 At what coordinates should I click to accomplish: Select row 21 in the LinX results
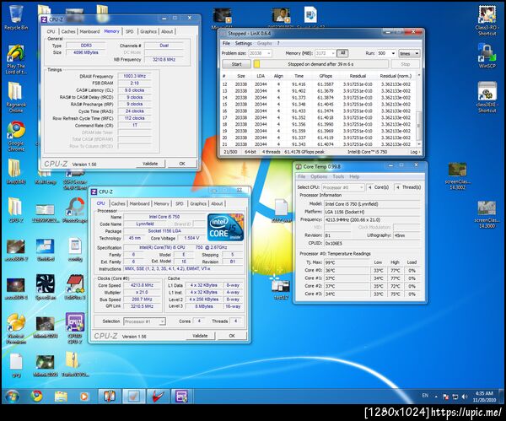point(319,144)
